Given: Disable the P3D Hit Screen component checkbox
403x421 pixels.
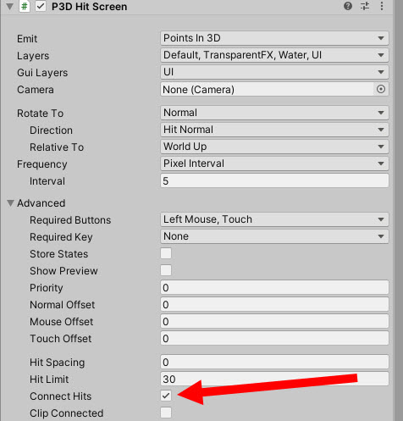Looking at the screenshot, I should pyautogui.click(x=41, y=6).
